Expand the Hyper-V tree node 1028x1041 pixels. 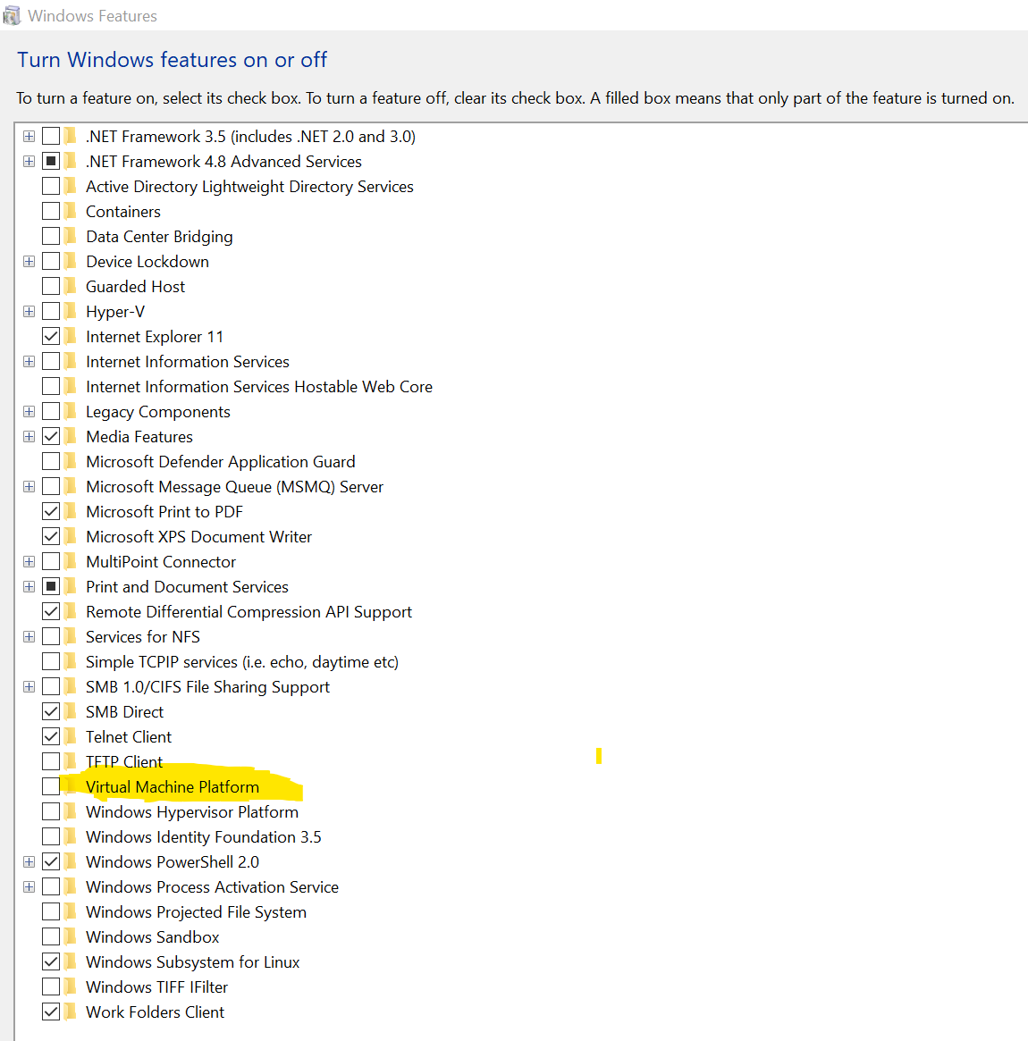[29, 311]
